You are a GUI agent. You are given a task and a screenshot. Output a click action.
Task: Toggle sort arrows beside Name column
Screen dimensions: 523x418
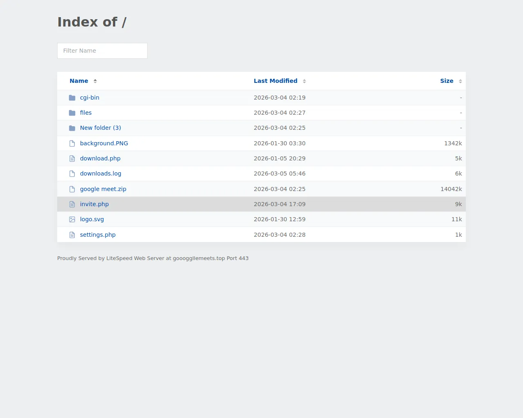(95, 81)
